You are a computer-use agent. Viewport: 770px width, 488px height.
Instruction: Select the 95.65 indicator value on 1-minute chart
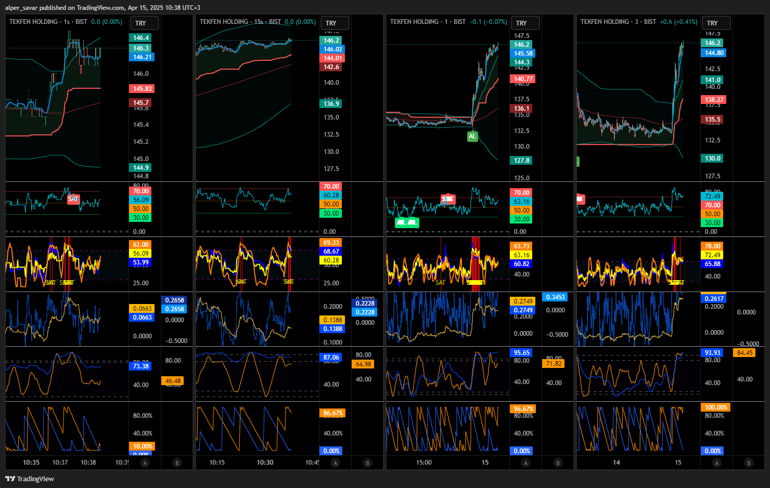click(x=521, y=353)
